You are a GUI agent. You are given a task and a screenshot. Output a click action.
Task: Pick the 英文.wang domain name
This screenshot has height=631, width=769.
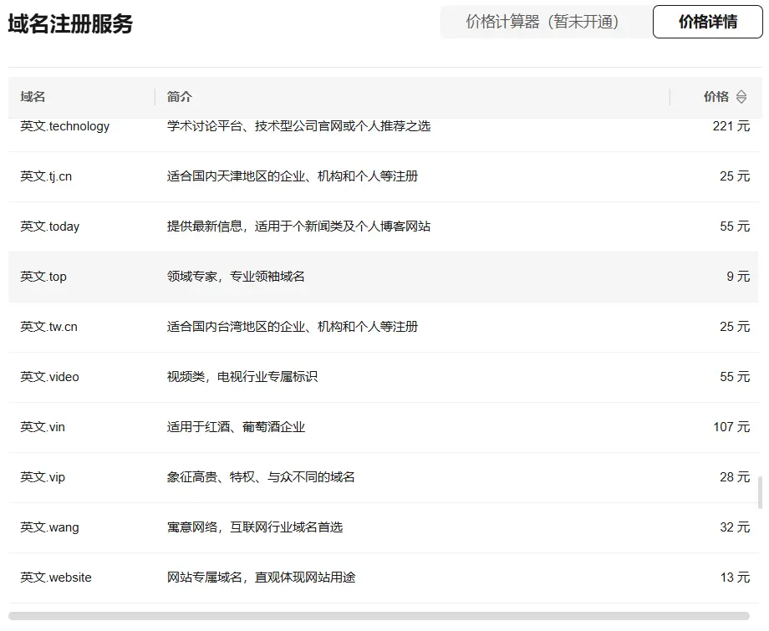tap(50, 527)
